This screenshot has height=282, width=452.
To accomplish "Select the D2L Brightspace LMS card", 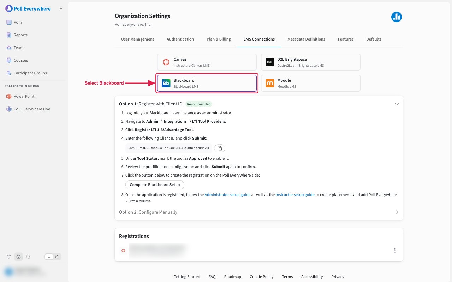I will point(311,62).
